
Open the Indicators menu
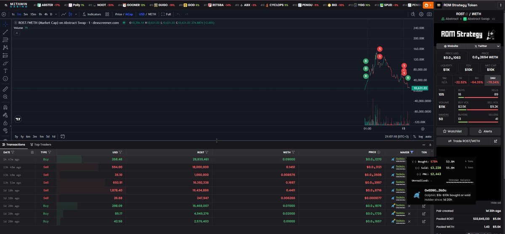[91, 14]
